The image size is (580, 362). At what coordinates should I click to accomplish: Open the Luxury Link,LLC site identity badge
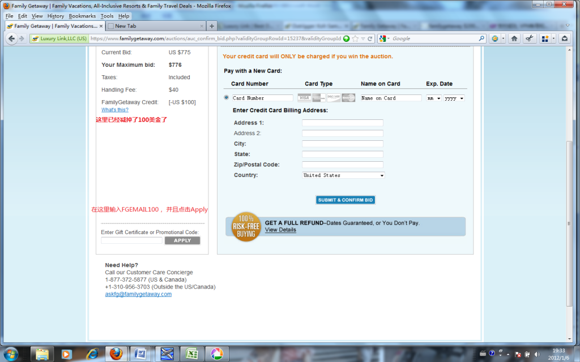pyautogui.click(x=59, y=38)
